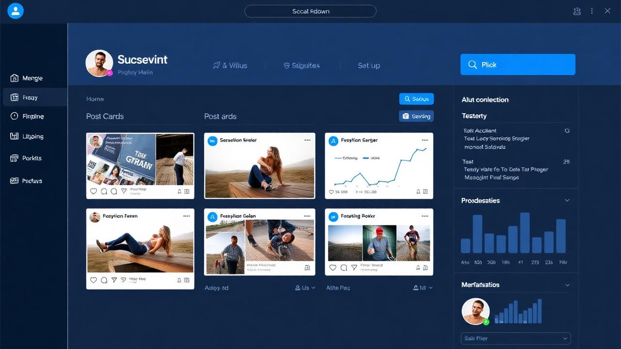The width and height of the screenshot is (621, 349).
Task: Like the Fasytion Feren post with heart
Action: (94, 280)
